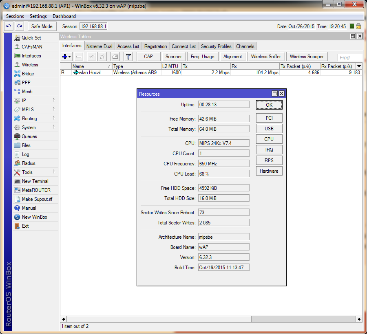This screenshot has height=334, width=367.
Task: Toggle the Safe Mode button
Action: coord(42,26)
